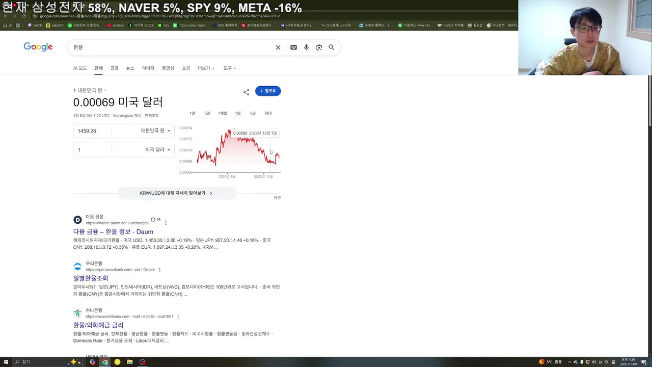
Task: Open Chrome from the taskbar
Action: 105,362
